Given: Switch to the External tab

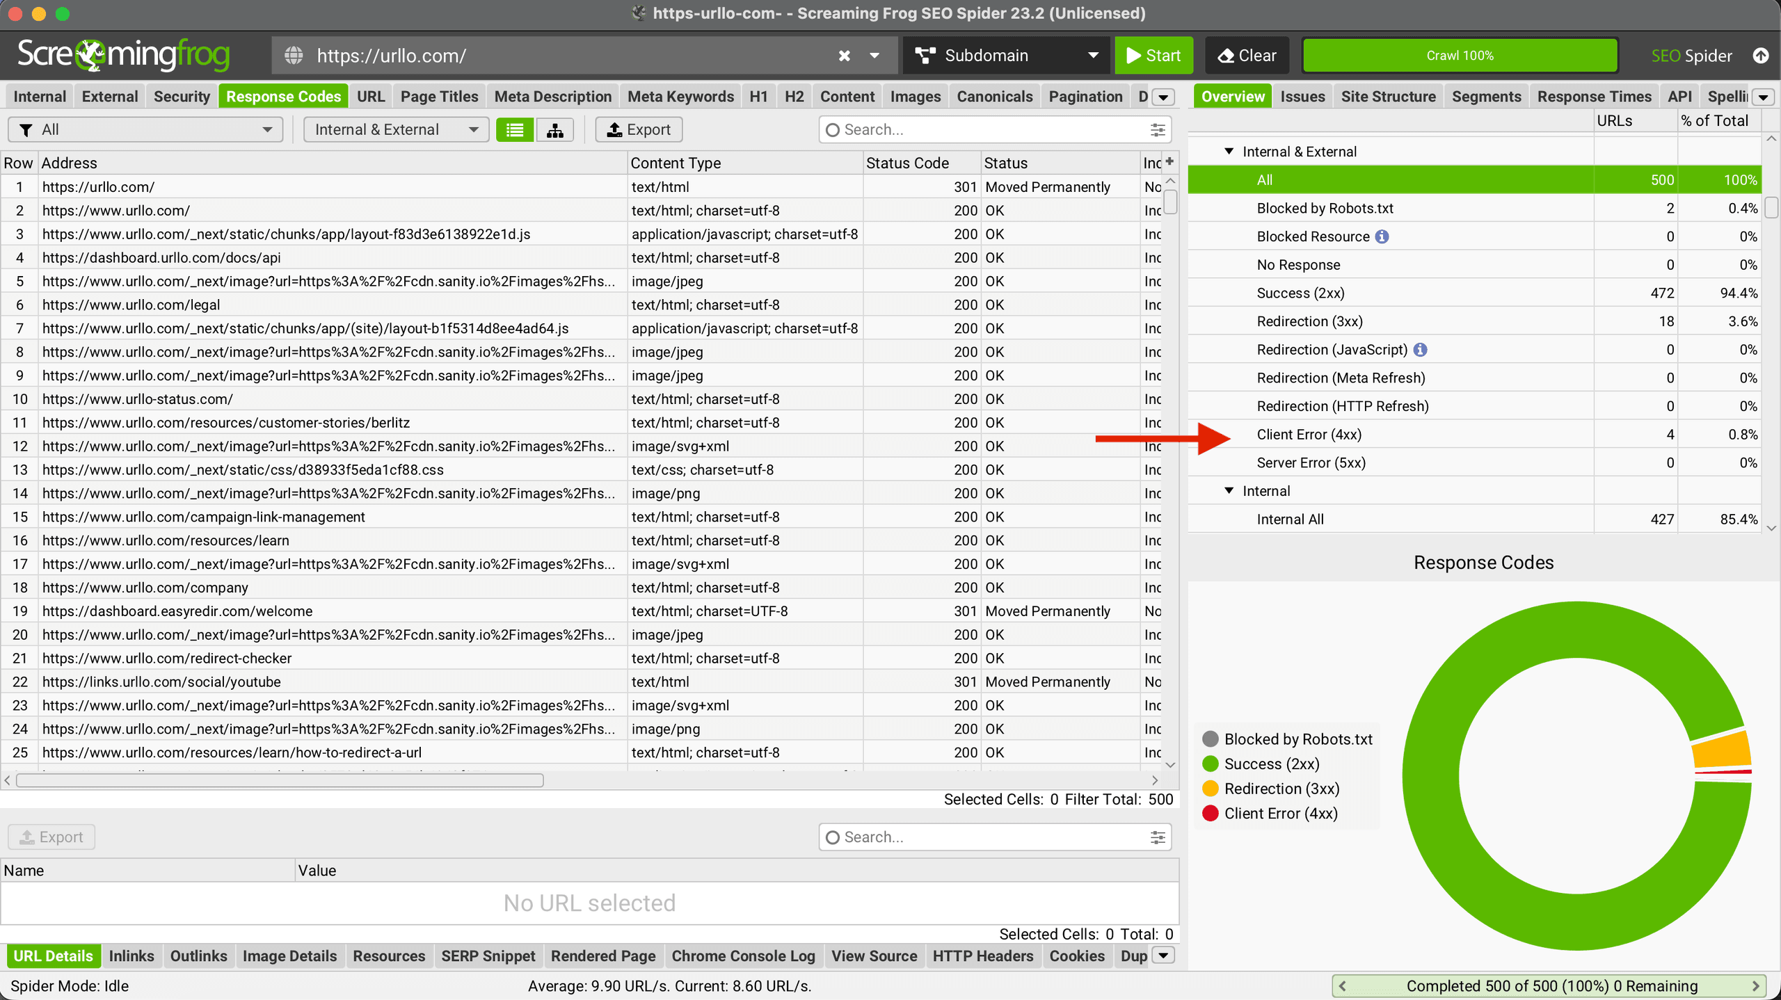Looking at the screenshot, I should pyautogui.click(x=110, y=97).
